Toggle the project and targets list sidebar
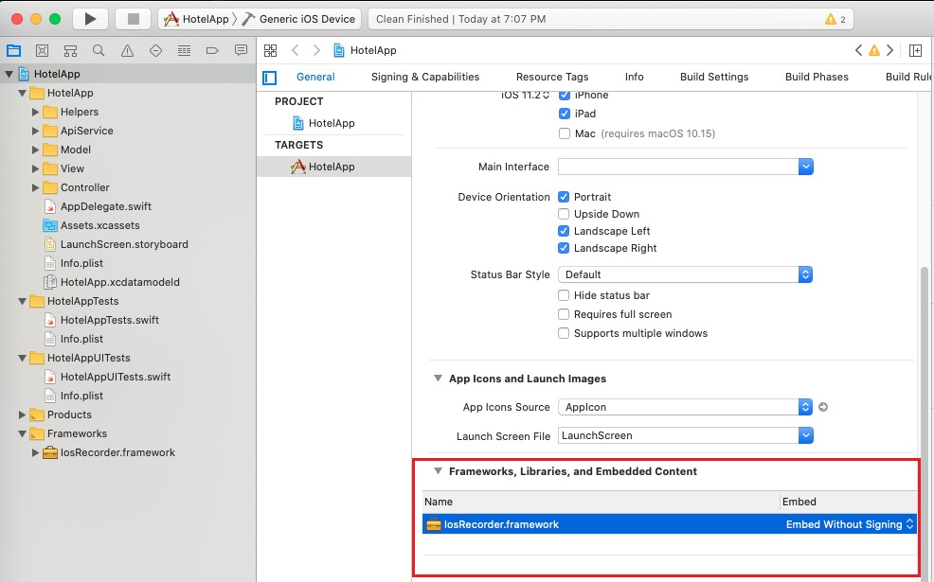This screenshot has width=934, height=582. coord(270,78)
